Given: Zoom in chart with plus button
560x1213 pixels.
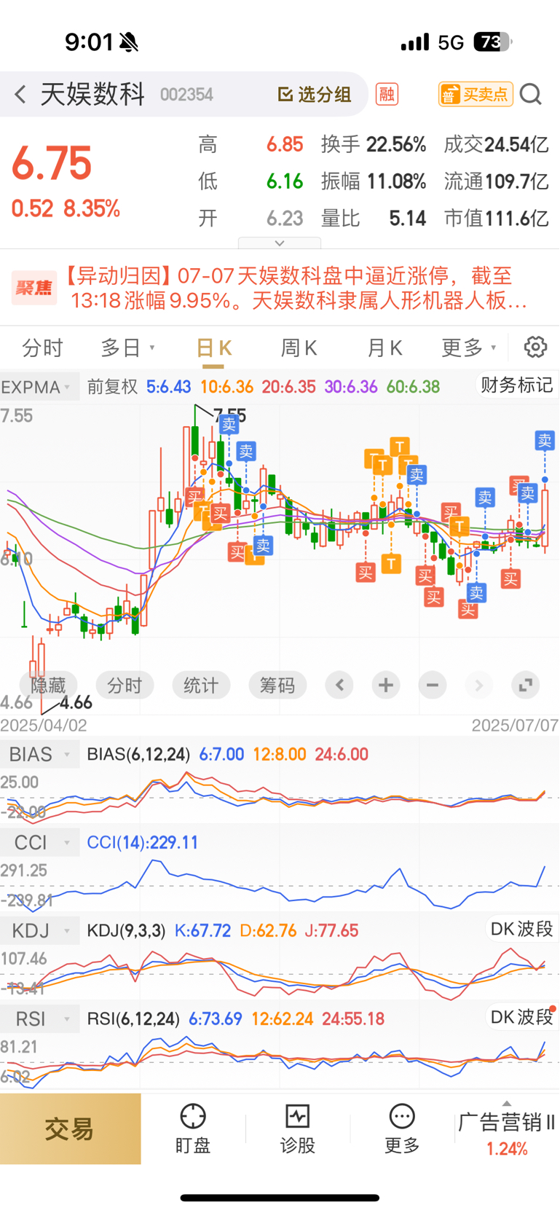Looking at the screenshot, I should [x=386, y=685].
